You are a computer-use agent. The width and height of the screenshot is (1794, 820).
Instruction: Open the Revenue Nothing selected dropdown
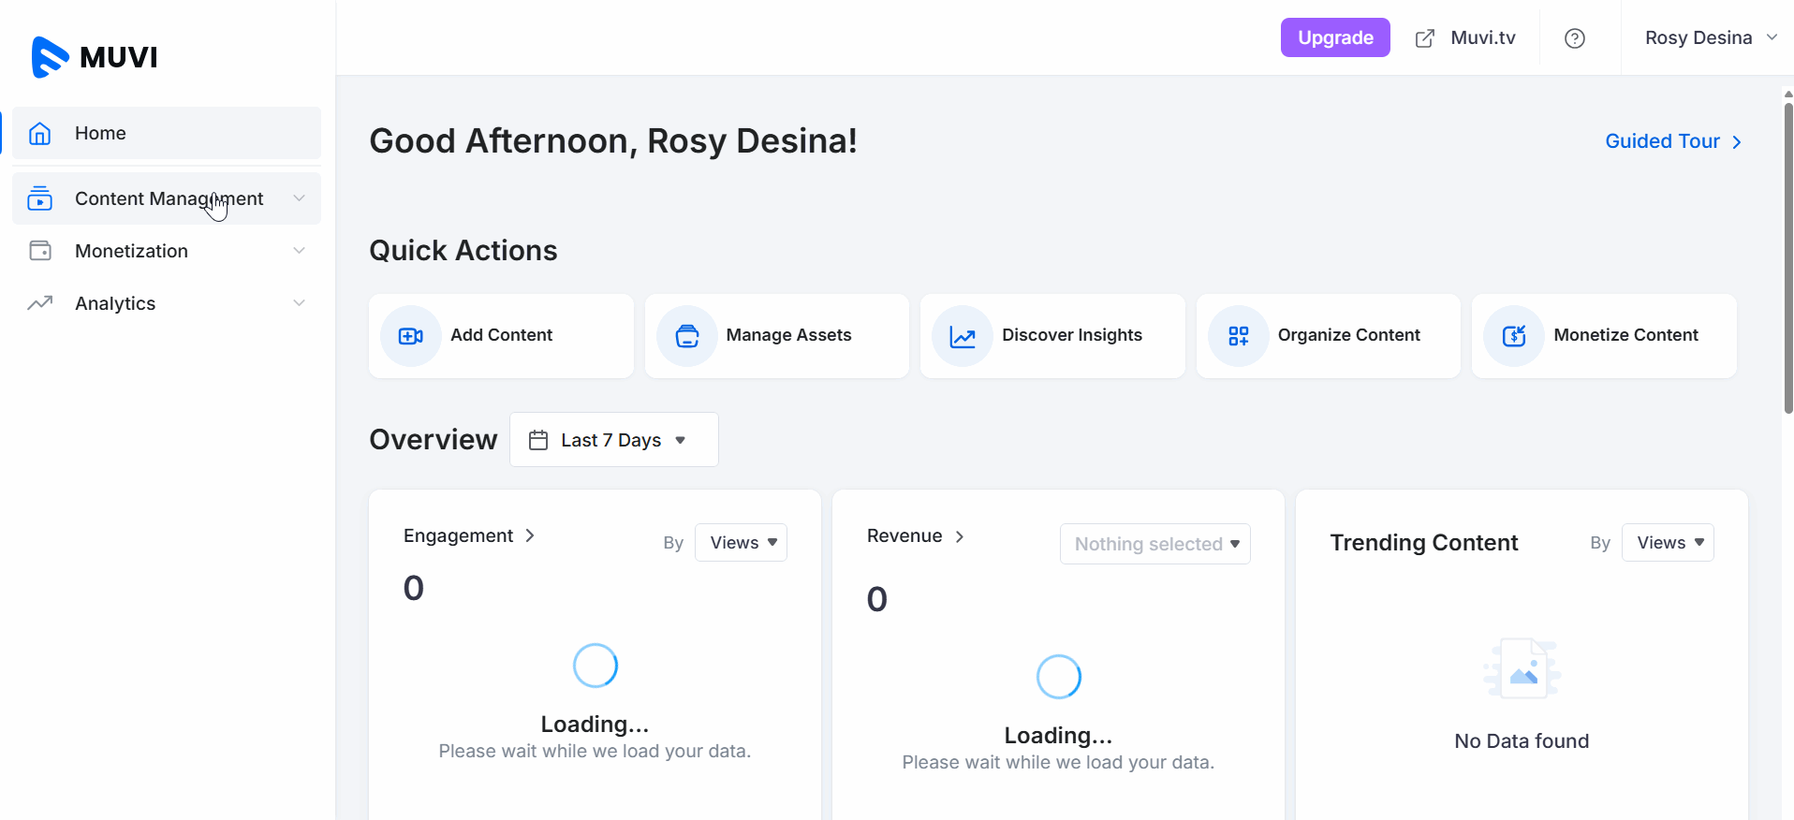[x=1154, y=544]
